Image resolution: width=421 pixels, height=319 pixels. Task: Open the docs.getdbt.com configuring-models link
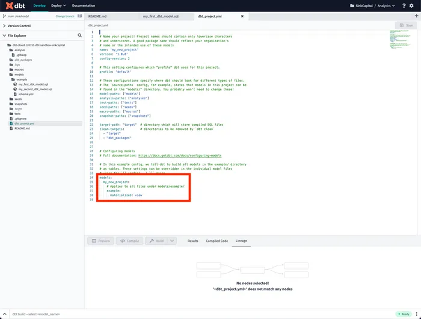[180, 156]
